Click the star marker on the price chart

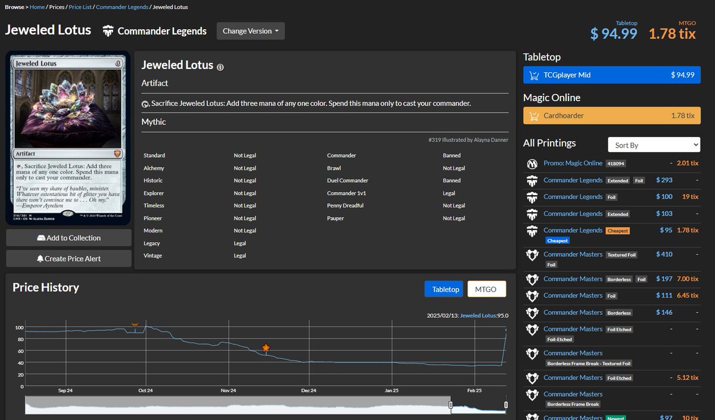pos(266,347)
